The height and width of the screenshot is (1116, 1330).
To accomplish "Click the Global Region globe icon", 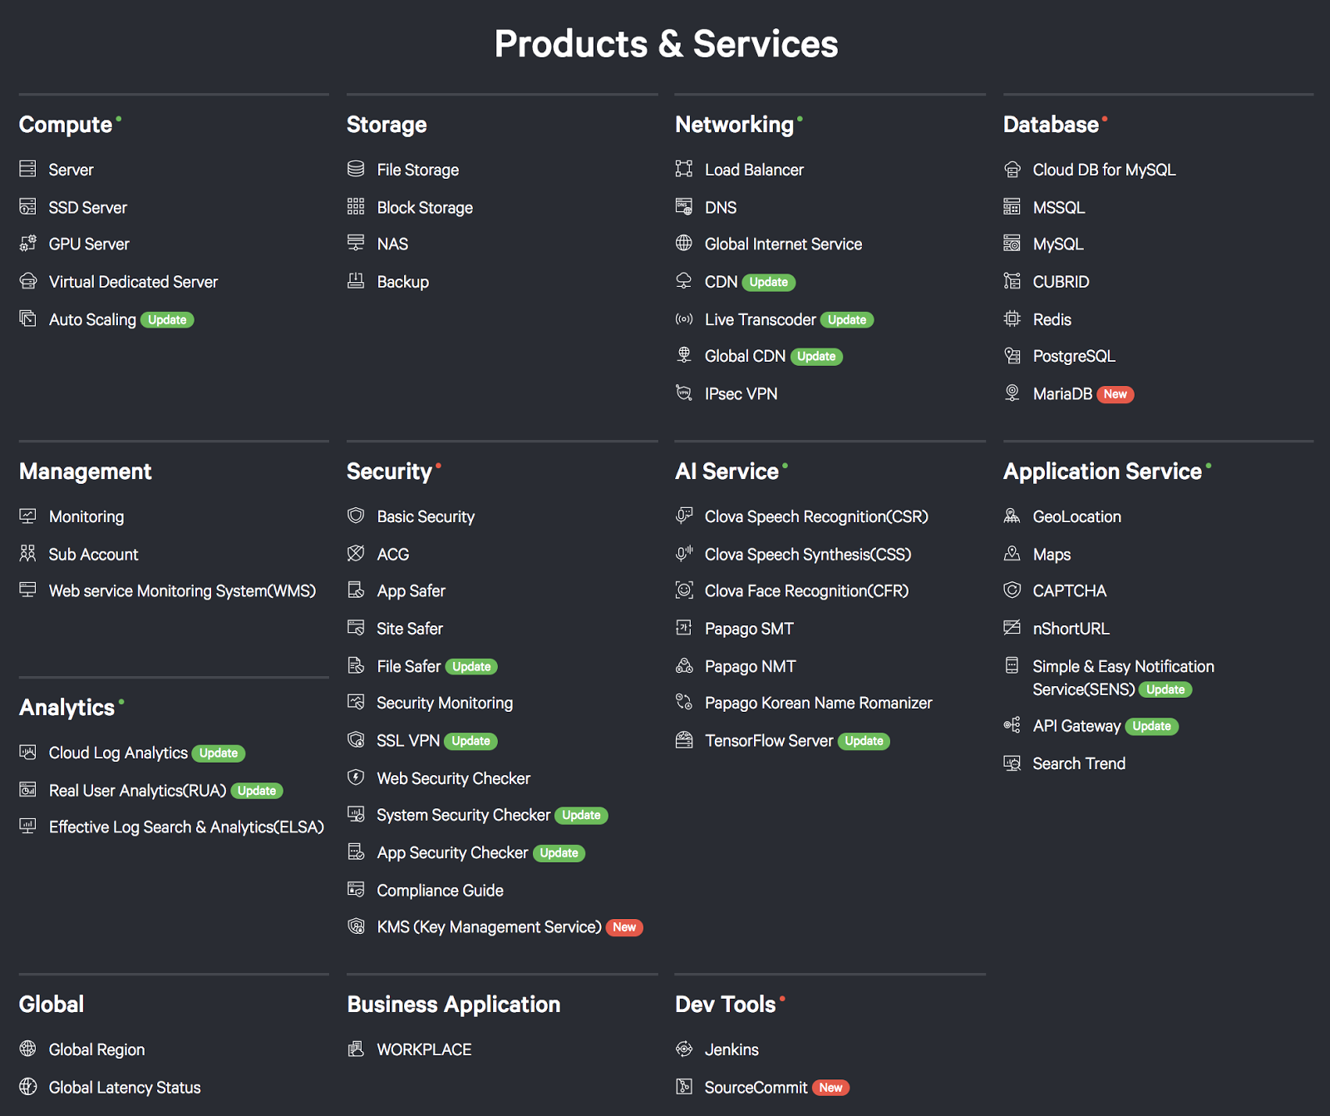I will pos(28,1049).
